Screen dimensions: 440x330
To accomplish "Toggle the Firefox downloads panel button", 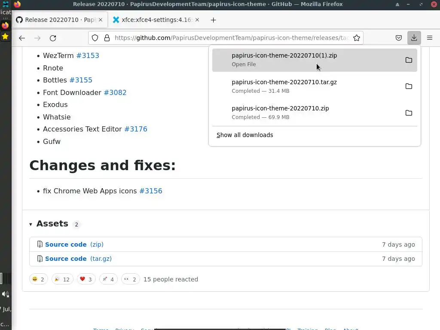I will pyautogui.click(x=414, y=38).
